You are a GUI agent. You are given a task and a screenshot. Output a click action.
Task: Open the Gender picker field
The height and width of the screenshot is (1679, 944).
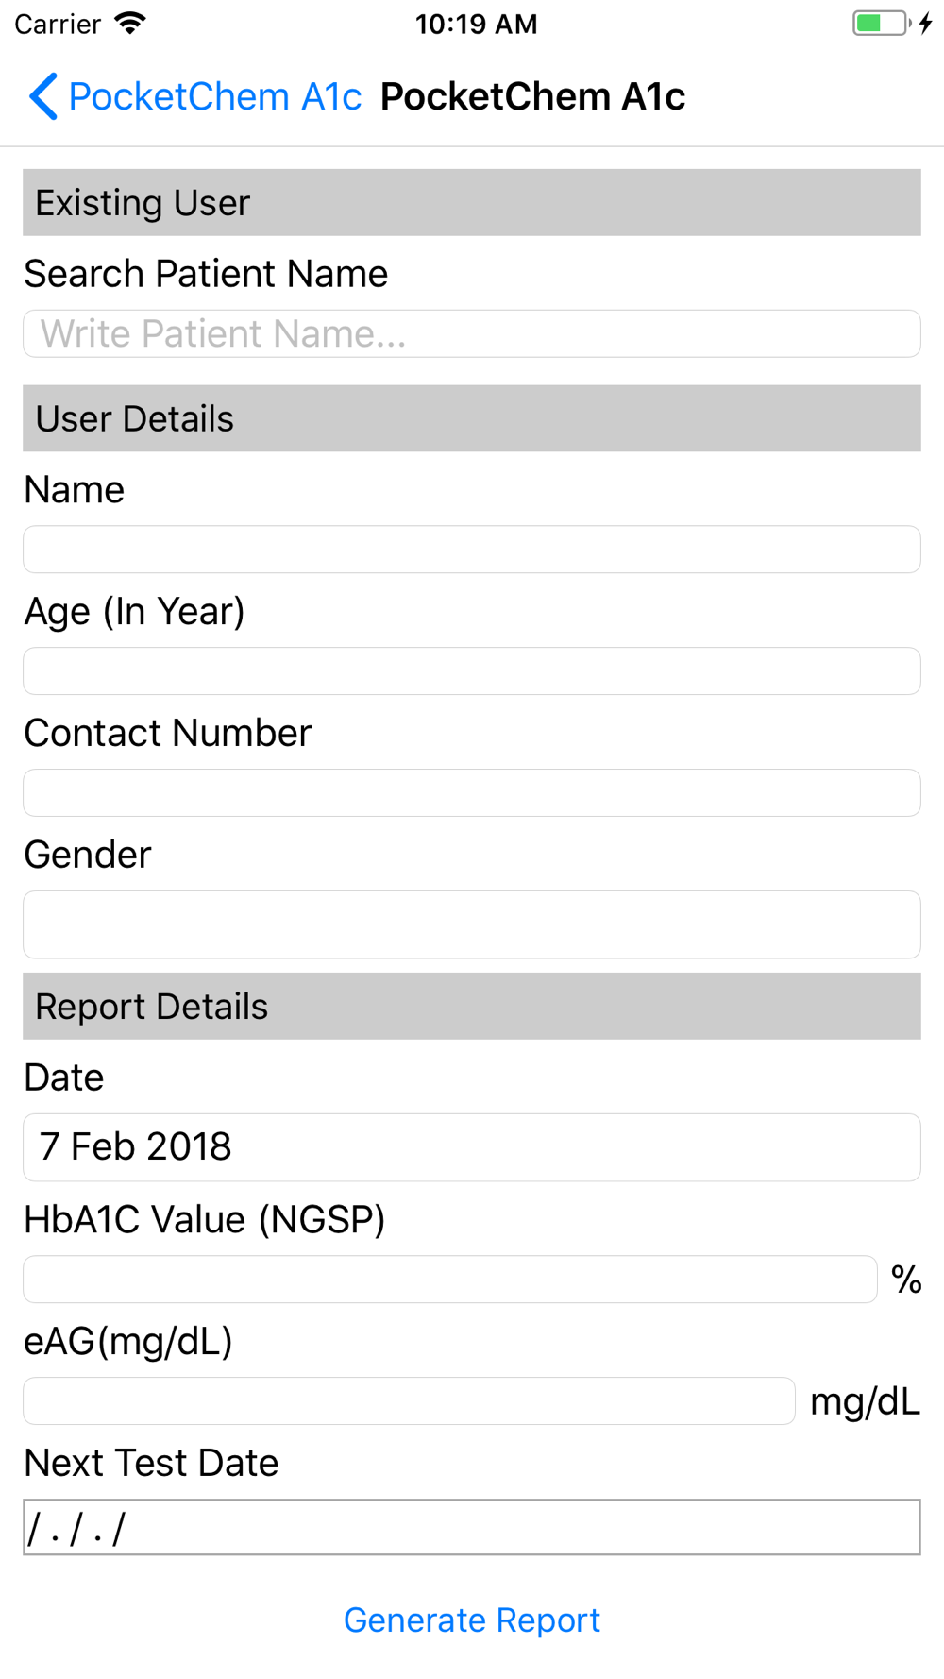coord(472,924)
